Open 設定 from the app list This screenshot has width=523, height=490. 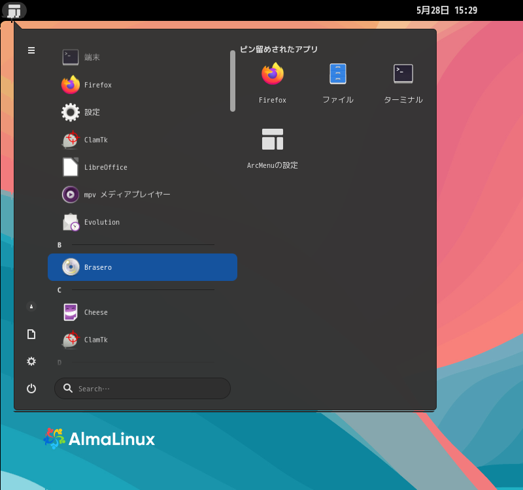pos(143,112)
